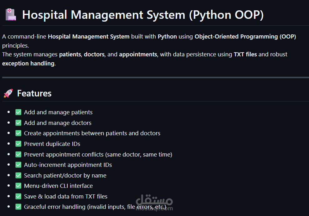This screenshot has width=309, height=216.
Task: Click the bold word 'appointments' in the description
Action: (x=138, y=54)
